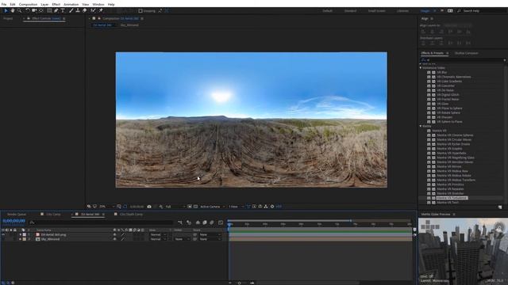Toggle the timeline shy layers icon
Screen dimensions: 508x285
(198, 222)
